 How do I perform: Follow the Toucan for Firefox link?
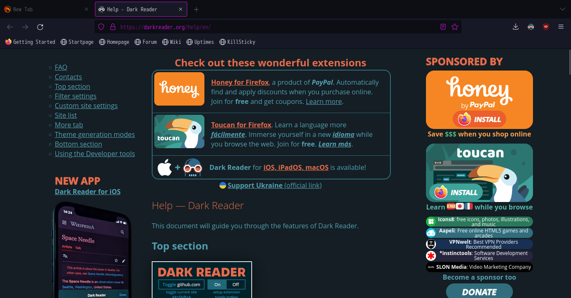[241, 125]
